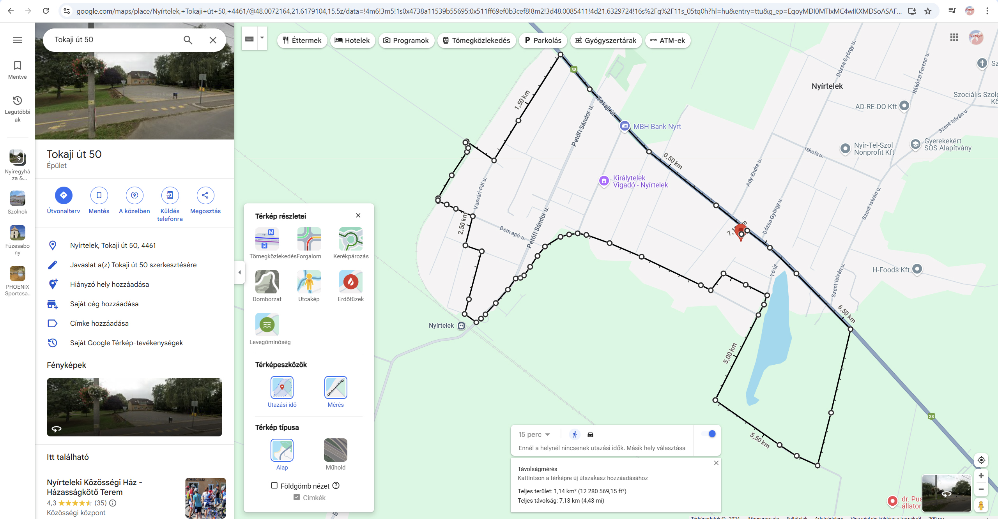Collapse the side panel with arrow
This screenshot has width=998, height=519.
coord(240,272)
